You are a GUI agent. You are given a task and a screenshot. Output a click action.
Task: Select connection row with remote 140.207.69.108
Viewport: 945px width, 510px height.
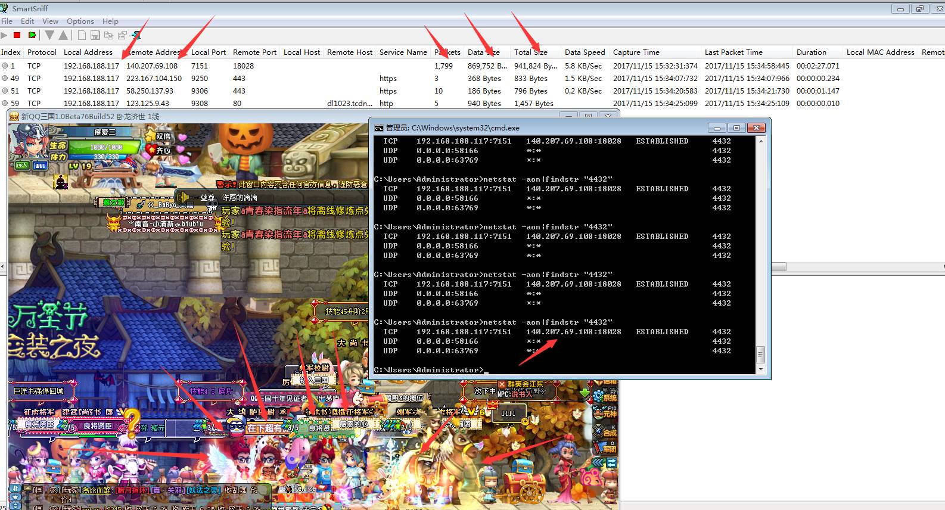tap(473, 66)
